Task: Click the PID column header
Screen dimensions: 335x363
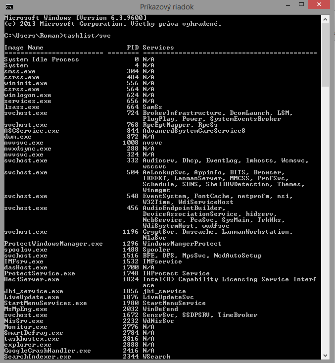Action: [x=133, y=48]
